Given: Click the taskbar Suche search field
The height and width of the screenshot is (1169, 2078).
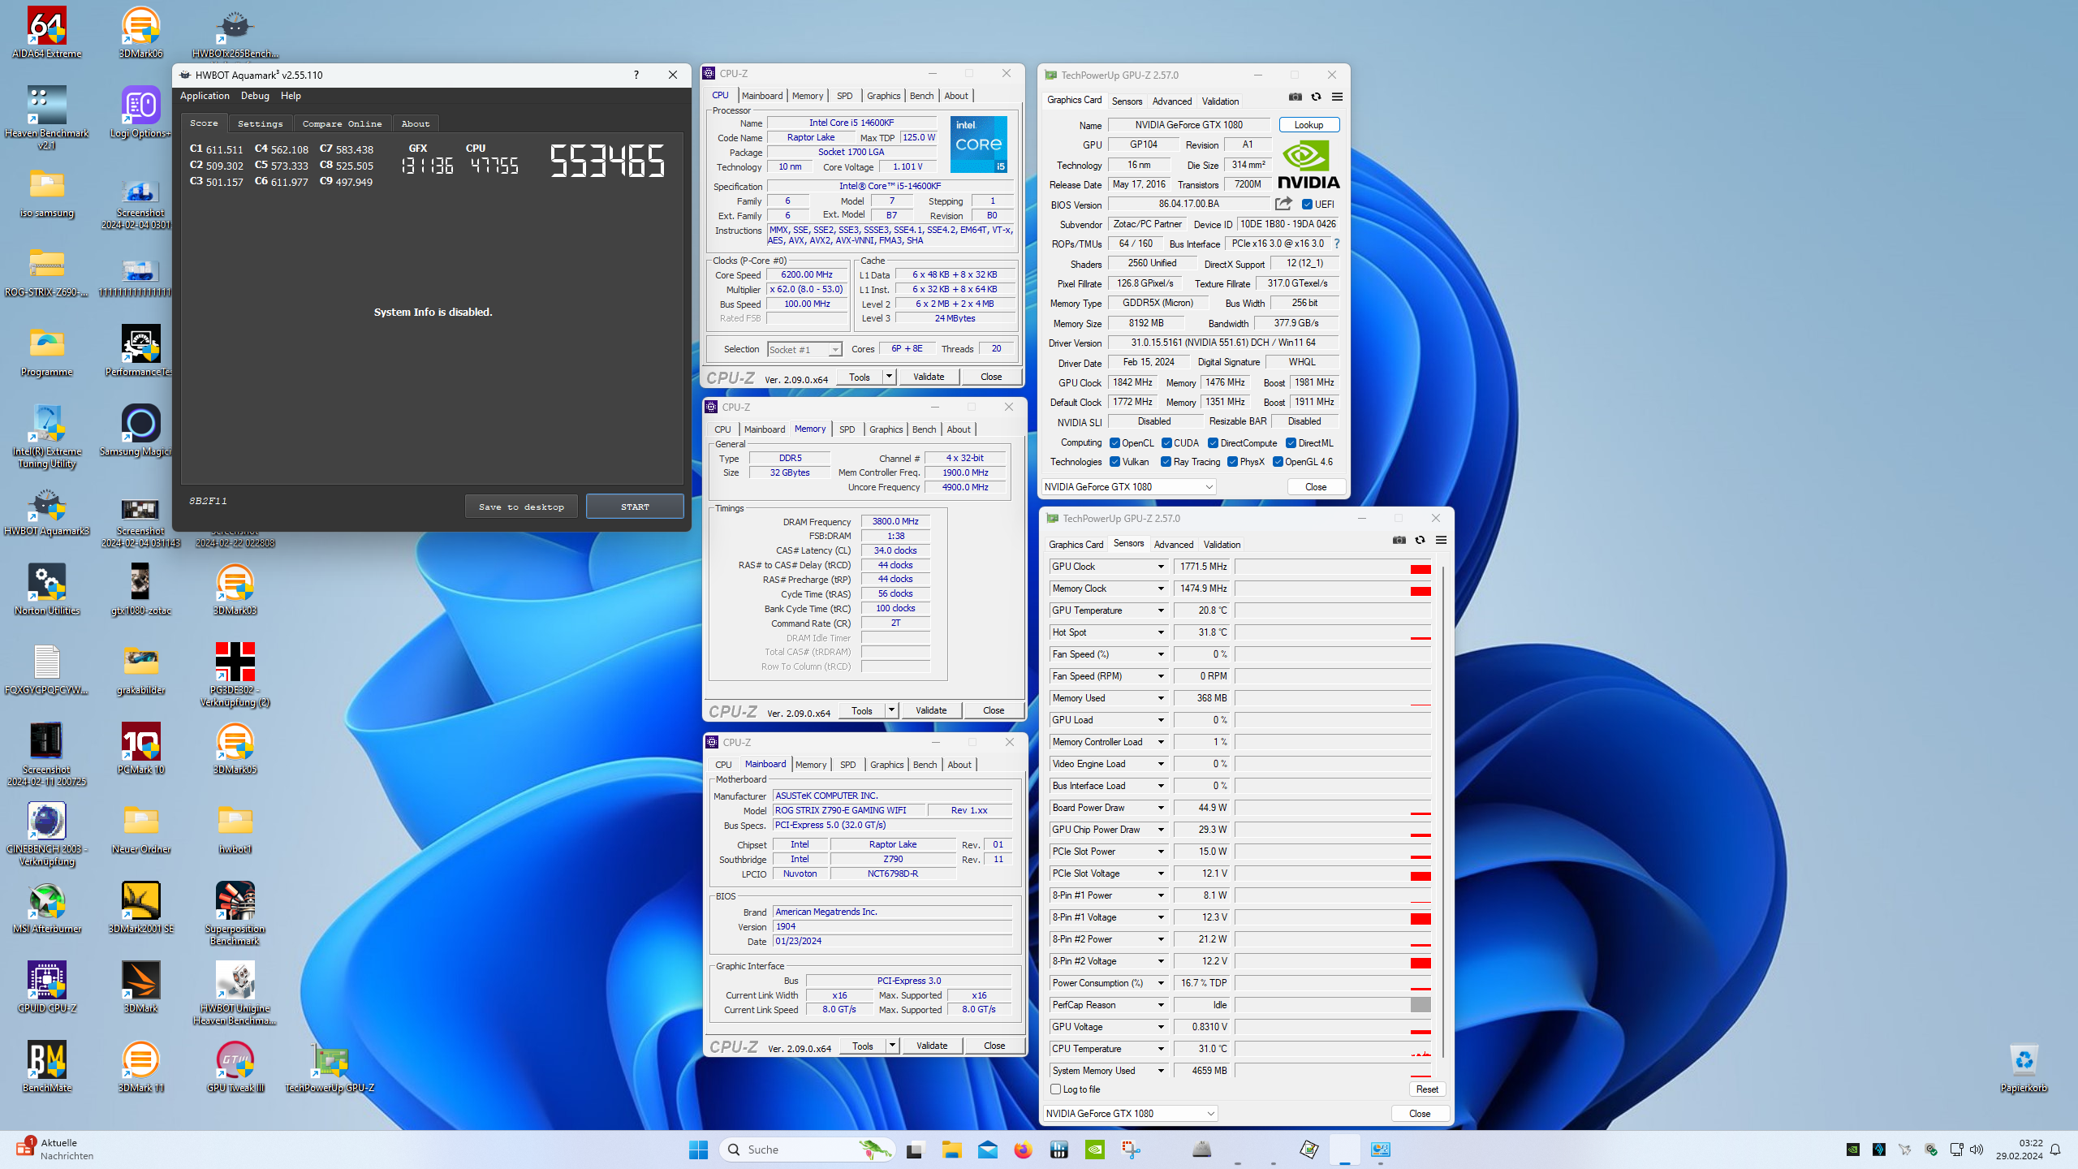Looking at the screenshot, I should (806, 1150).
